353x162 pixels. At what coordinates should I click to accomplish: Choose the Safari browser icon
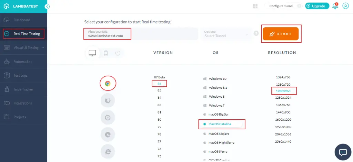pyautogui.click(x=108, y=117)
